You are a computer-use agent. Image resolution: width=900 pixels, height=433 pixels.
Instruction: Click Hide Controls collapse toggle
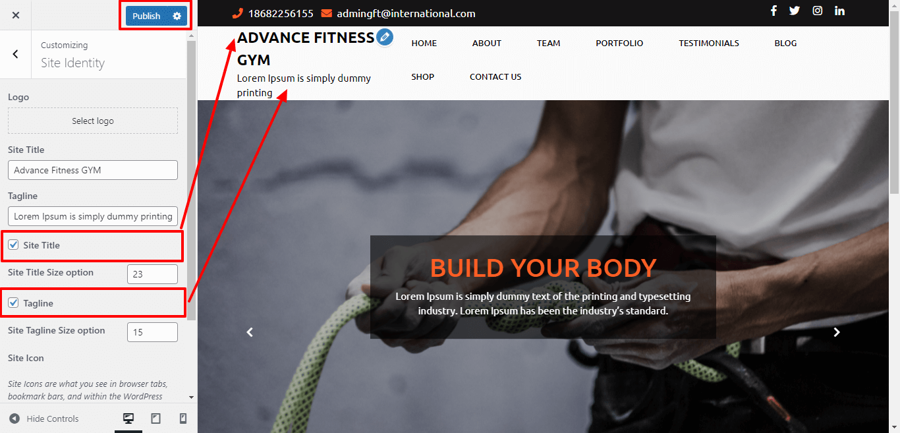click(43, 419)
